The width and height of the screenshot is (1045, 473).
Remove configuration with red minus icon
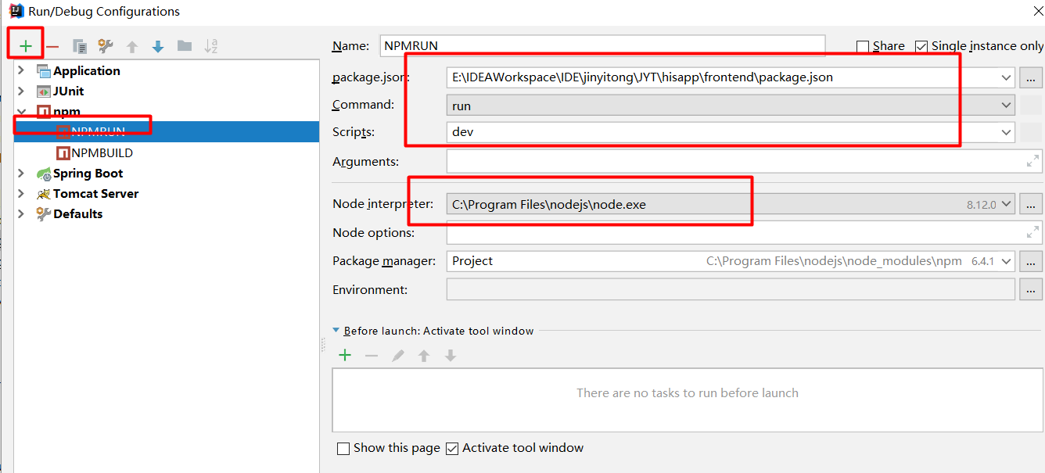[52, 46]
